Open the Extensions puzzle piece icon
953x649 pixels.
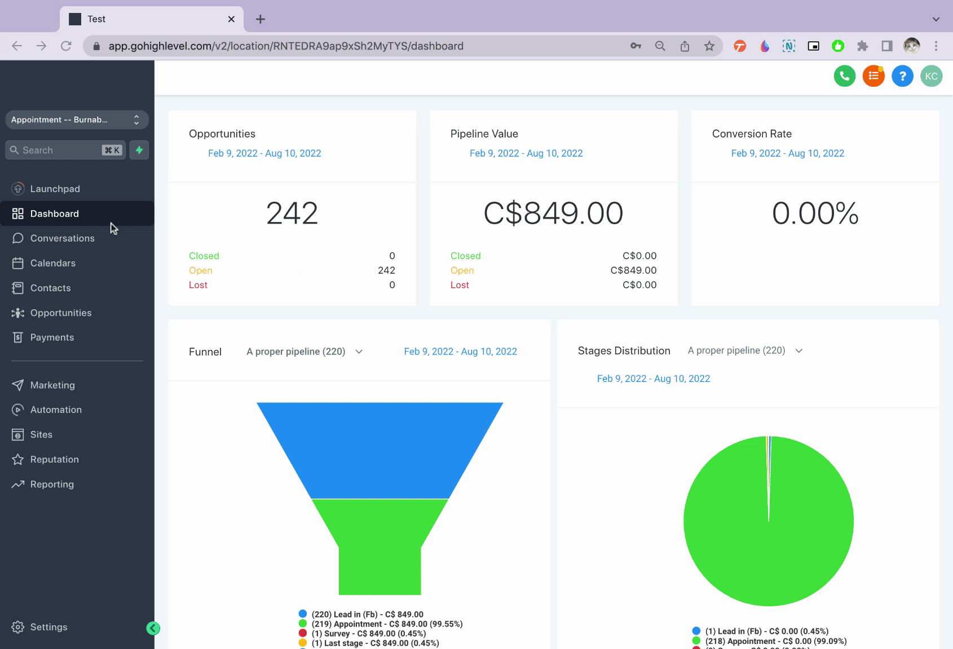click(862, 46)
